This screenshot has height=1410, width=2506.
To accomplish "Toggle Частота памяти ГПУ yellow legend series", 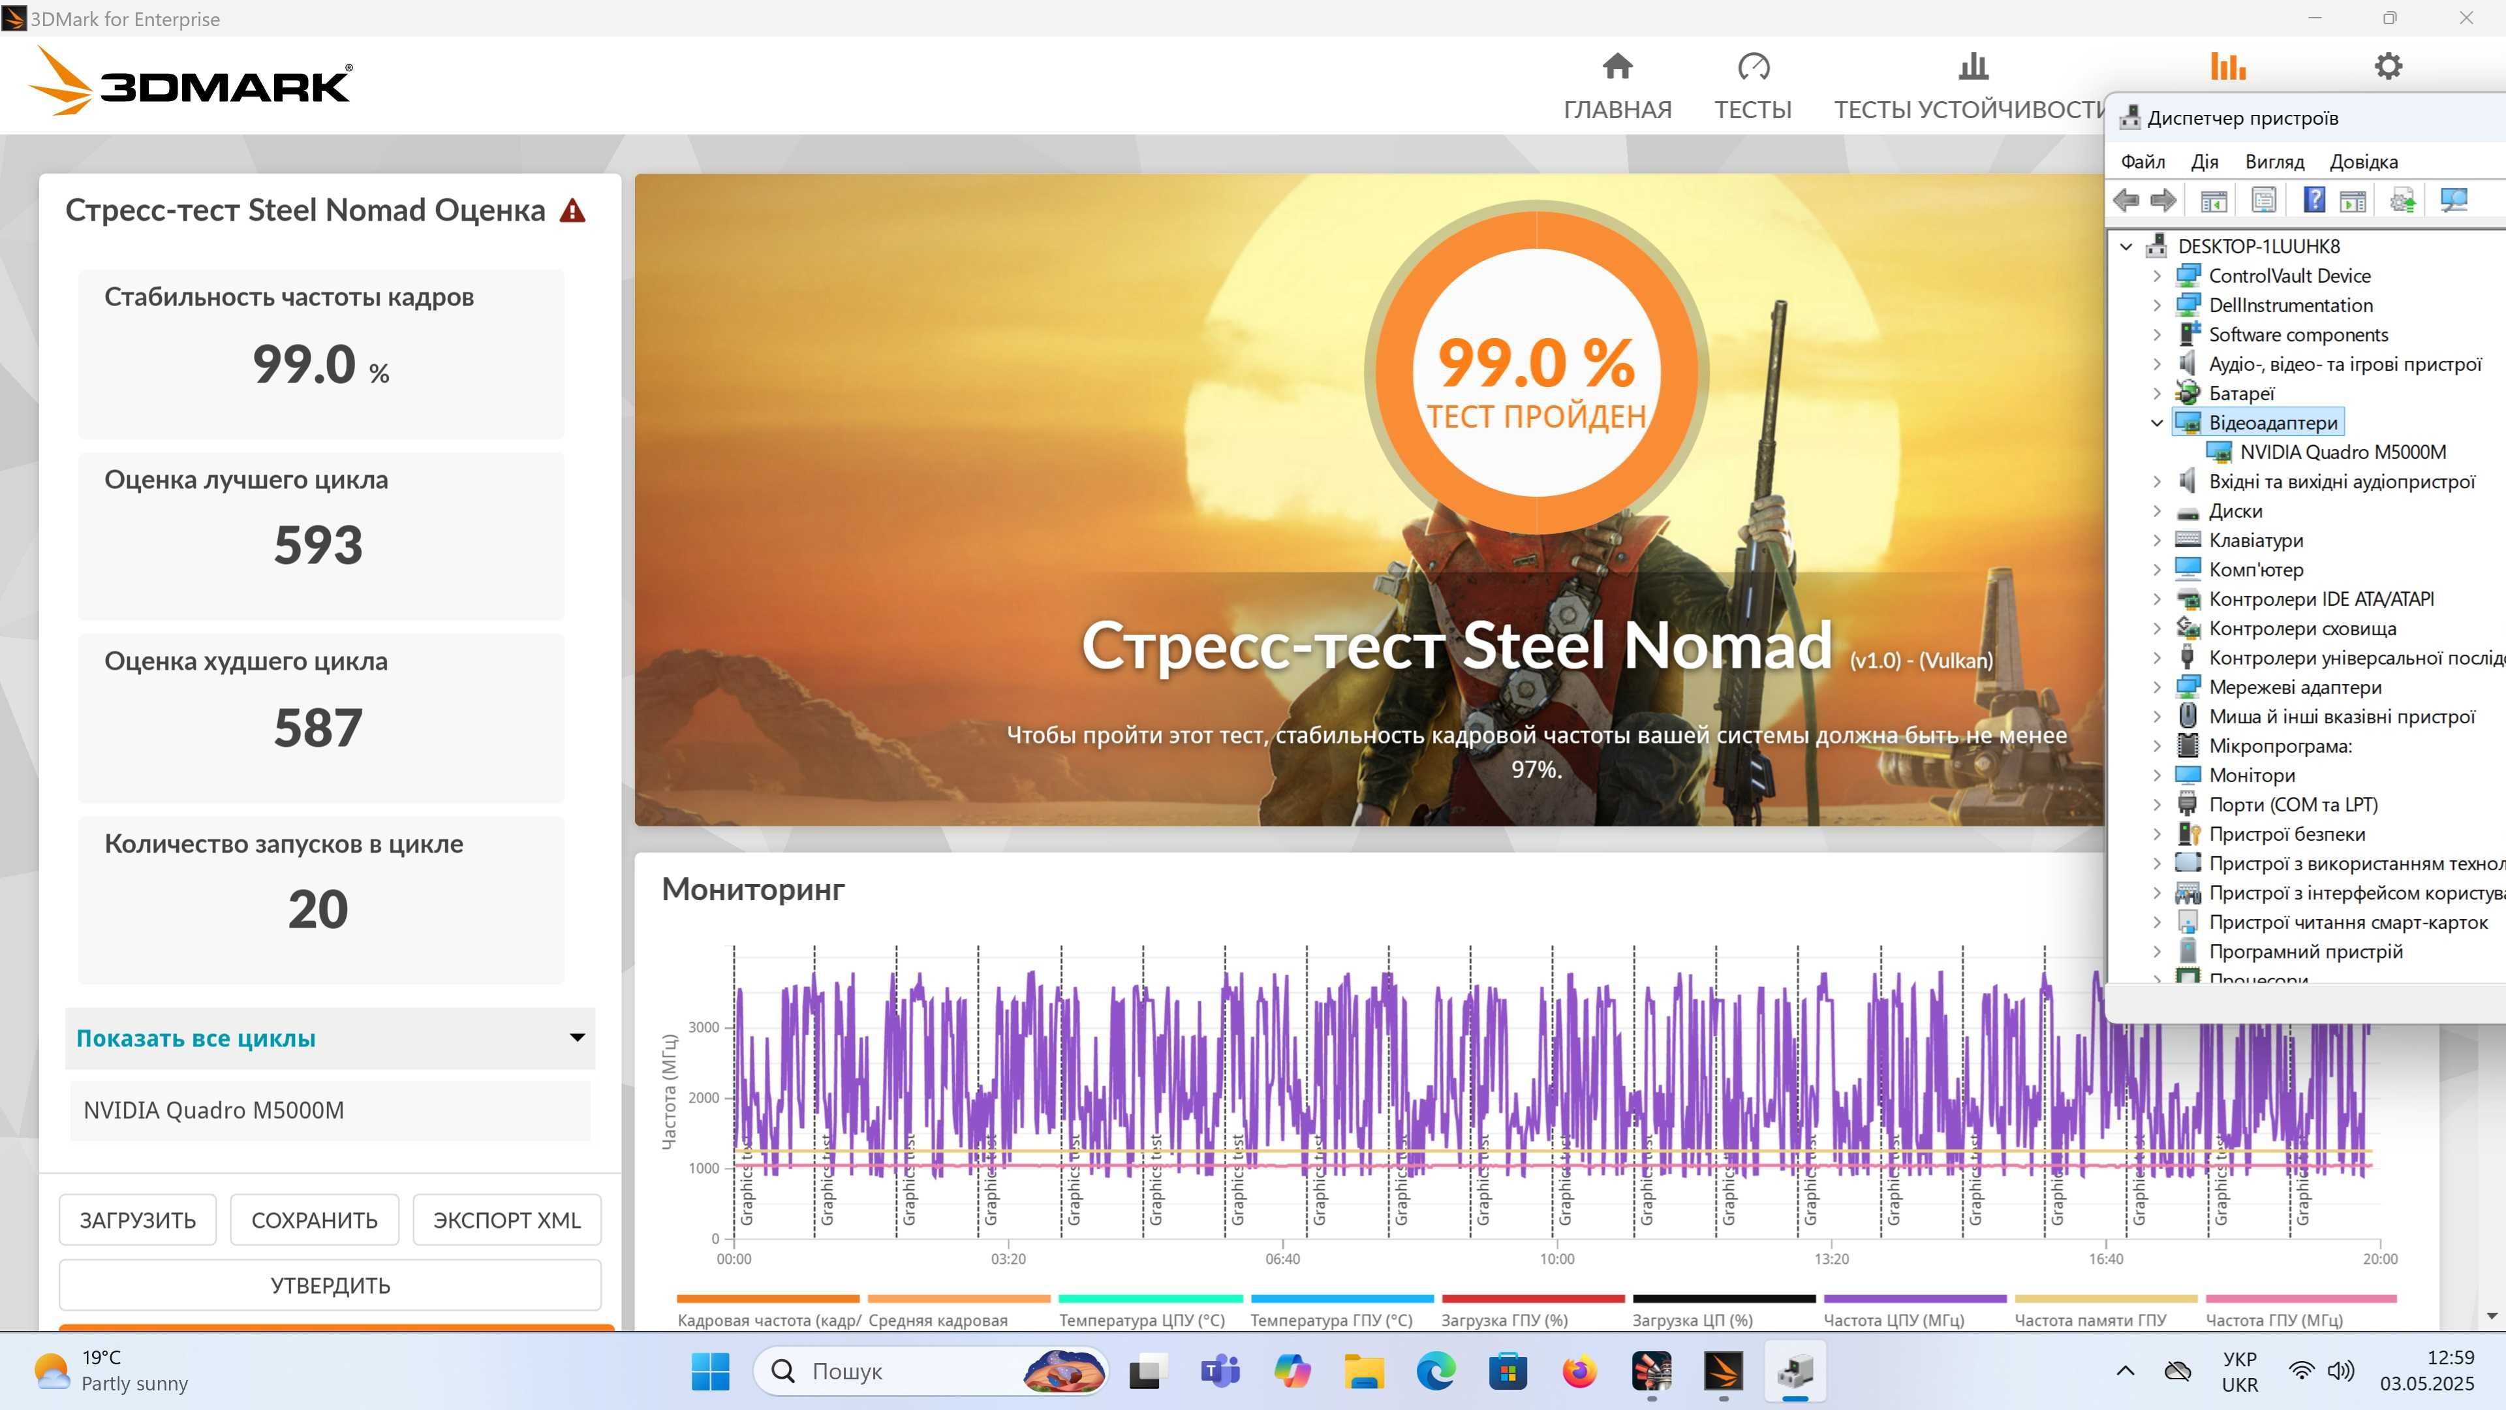I will pos(2105,1311).
